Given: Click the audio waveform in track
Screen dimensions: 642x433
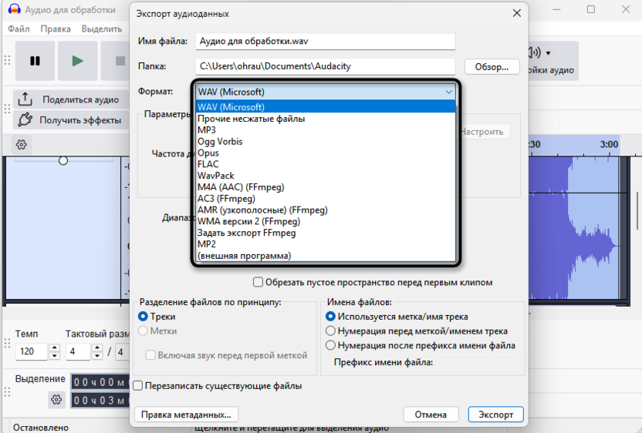Looking at the screenshot, I should click(x=573, y=229).
